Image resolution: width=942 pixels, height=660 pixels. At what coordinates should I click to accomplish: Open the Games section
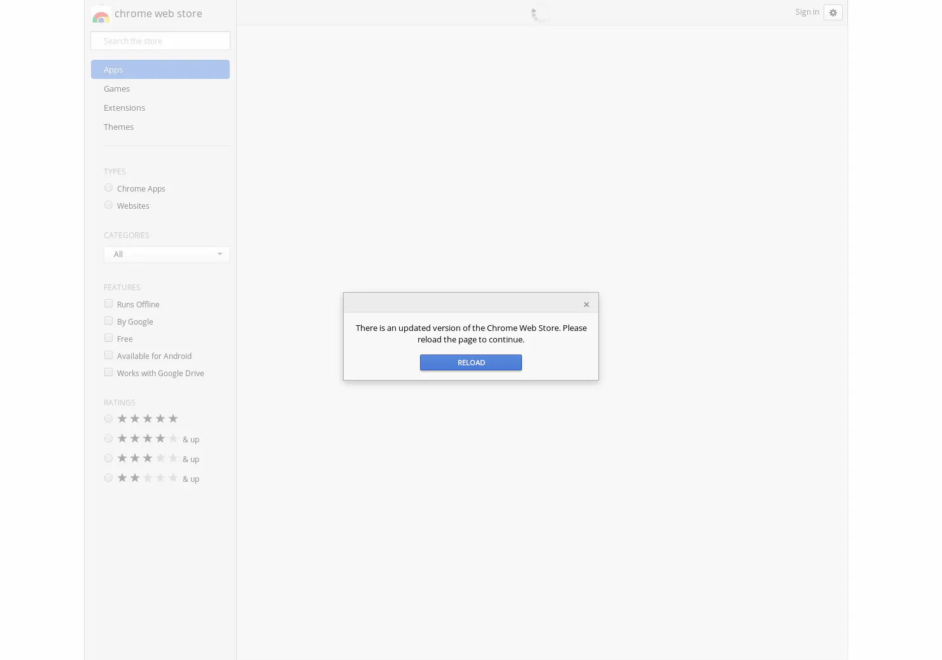coord(116,88)
